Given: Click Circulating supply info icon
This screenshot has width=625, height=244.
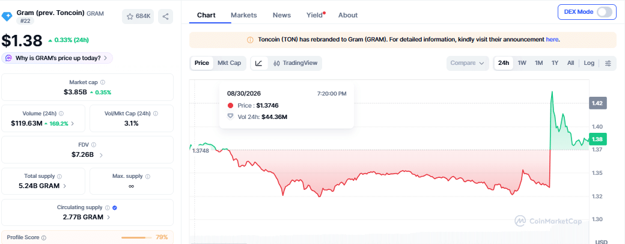Looking at the screenshot, I should click(x=107, y=208).
